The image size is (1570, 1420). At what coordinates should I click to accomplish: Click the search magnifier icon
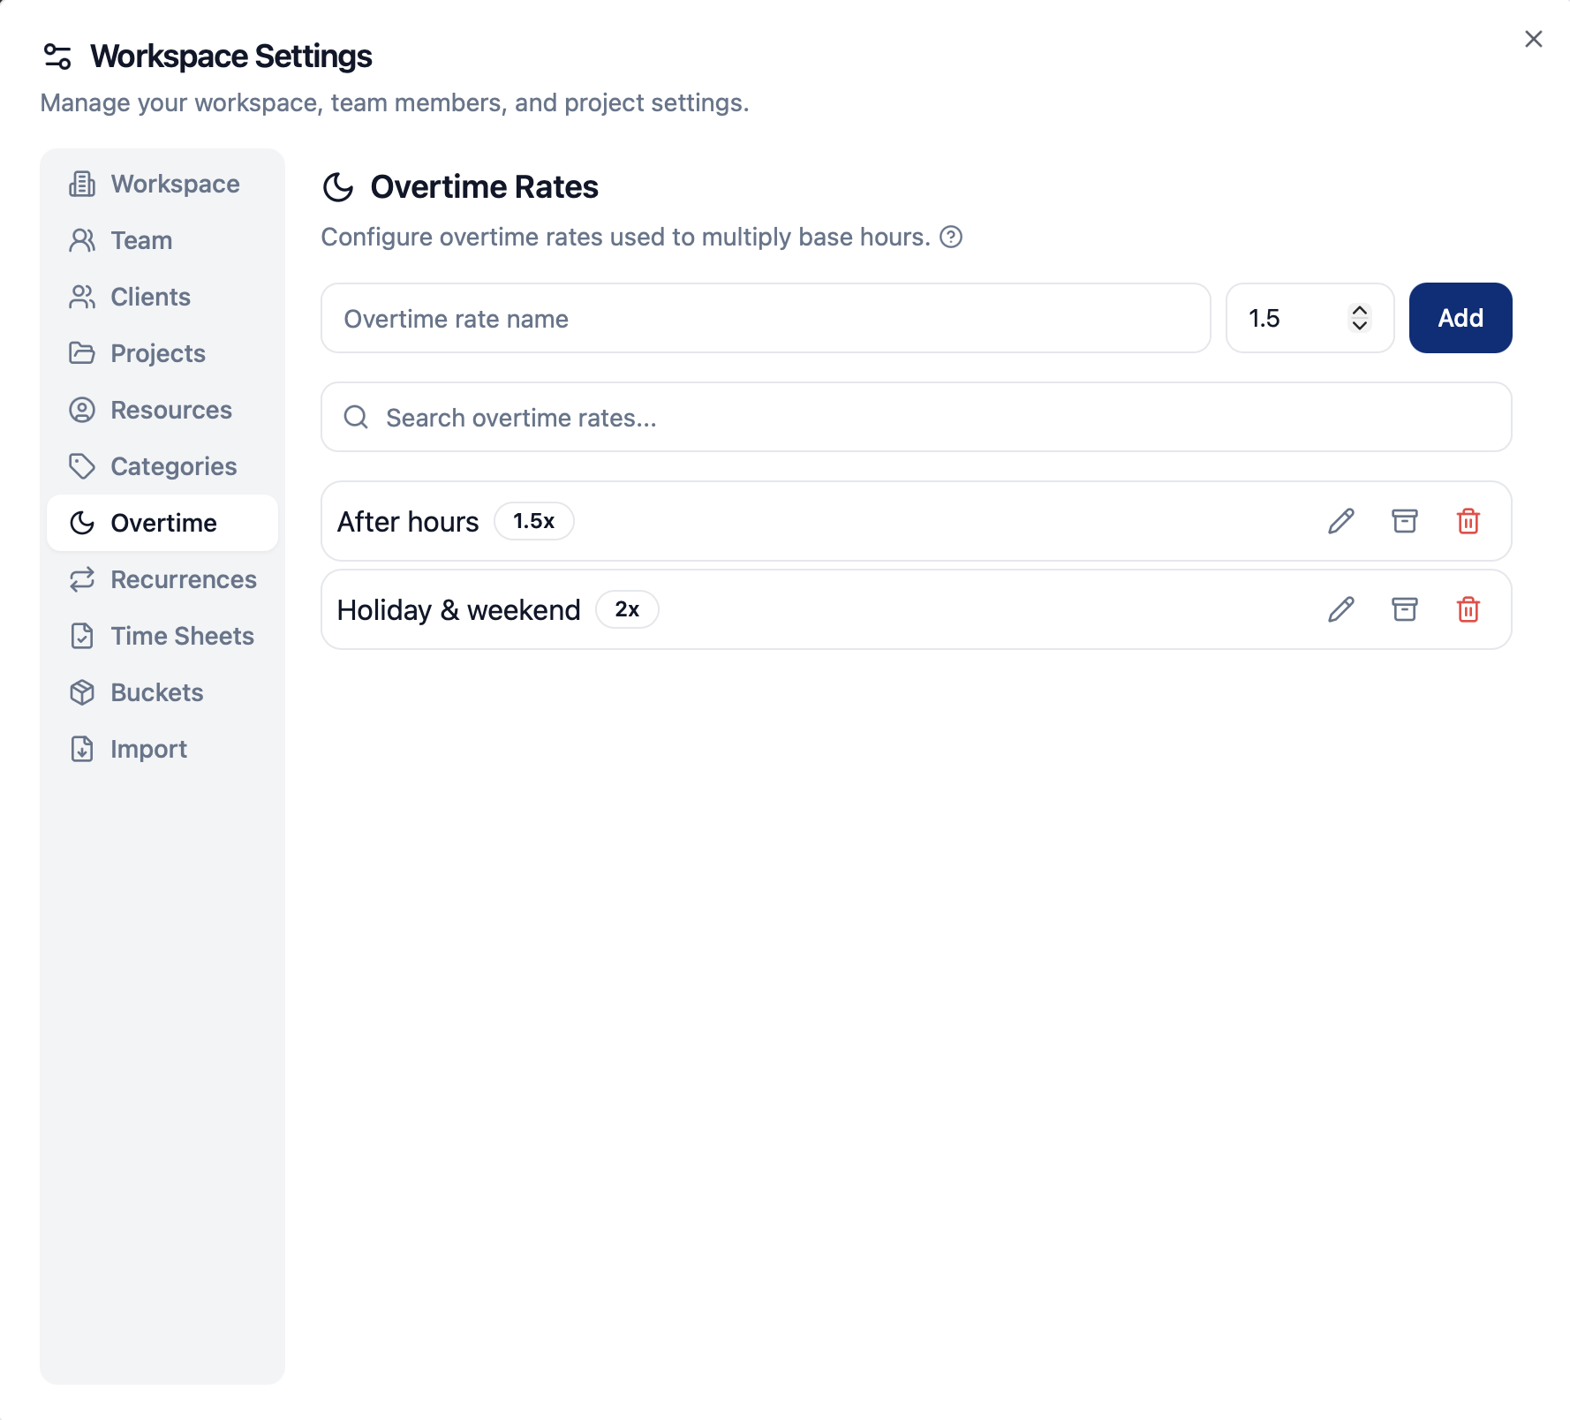356,417
